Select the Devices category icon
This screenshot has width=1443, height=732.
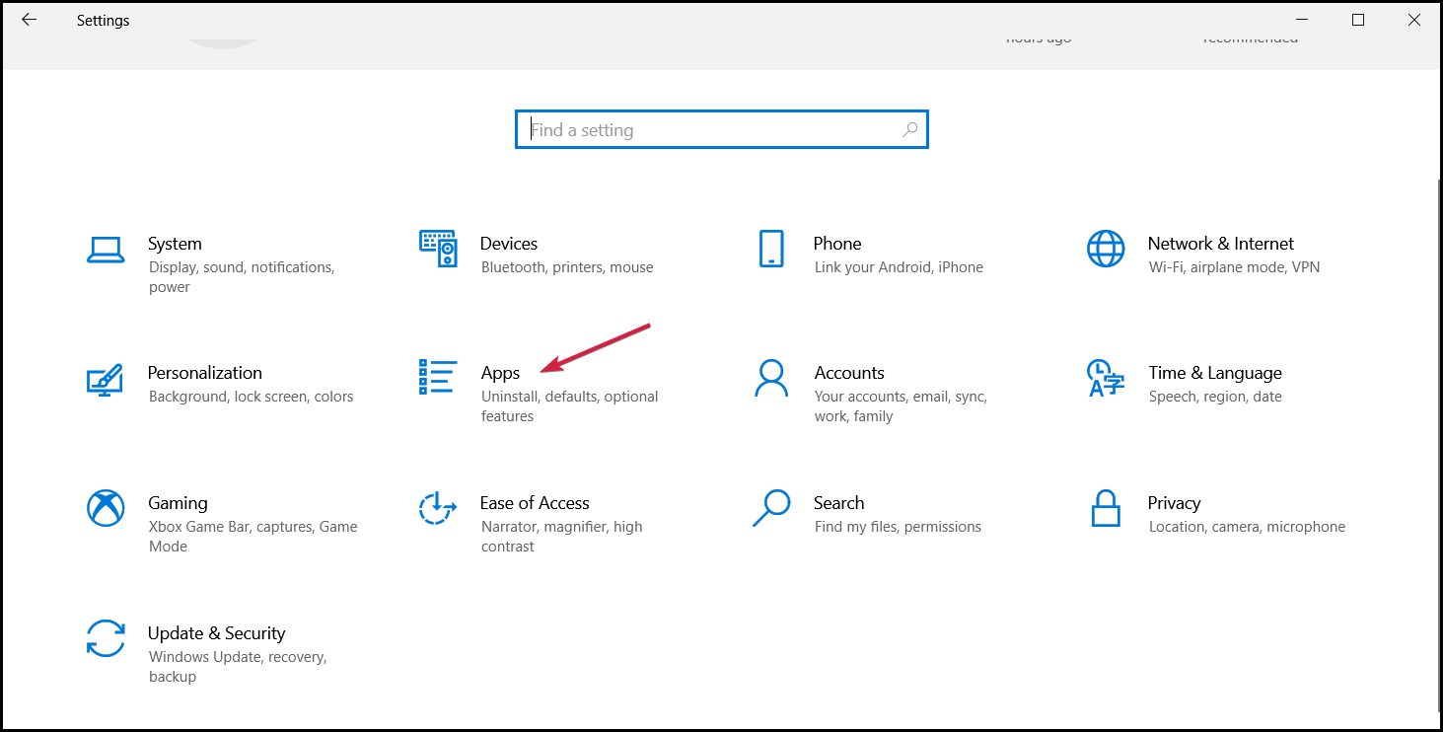click(x=438, y=250)
